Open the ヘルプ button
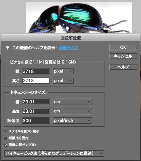The image size is (141, 161). 123,67
